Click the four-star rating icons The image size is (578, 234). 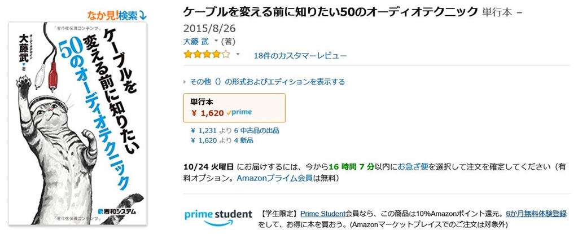click(207, 55)
